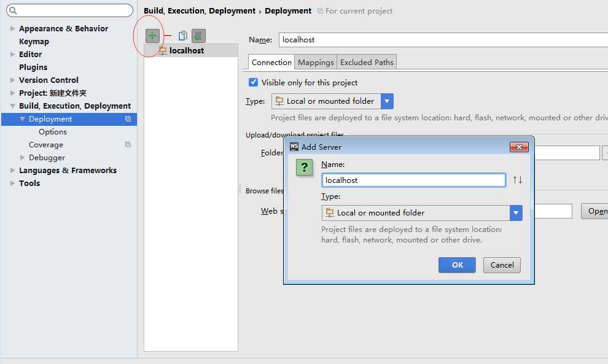The width and height of the screenshot is (608, 364).
Task: Click the use as default server icon
Action: tap(198, 36)
